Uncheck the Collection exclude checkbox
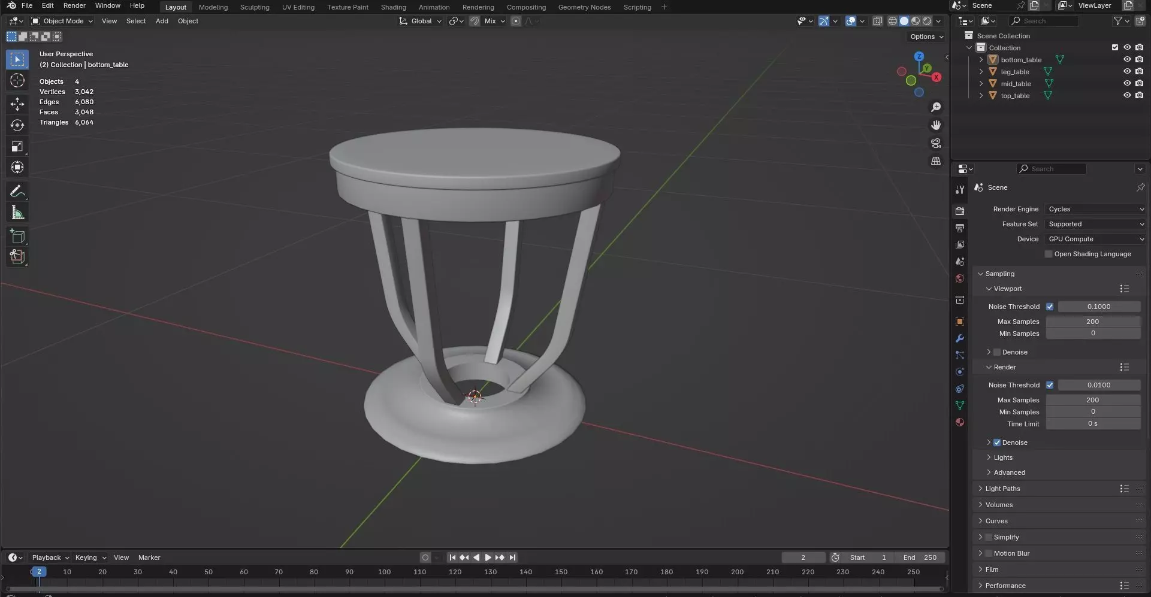Image resolution: width=1151 pixels, height=597 pixels. [x=1115, y=47]
